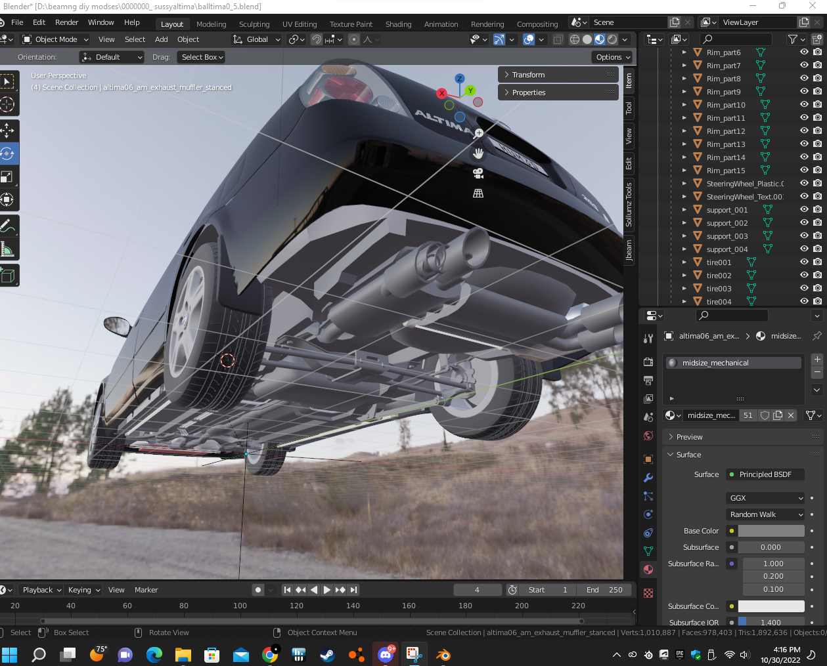This screenshot has height=666, width=827.
Task: Disable tire003 render camera icon
Action: pyautogui.click(x=817, y=288)
